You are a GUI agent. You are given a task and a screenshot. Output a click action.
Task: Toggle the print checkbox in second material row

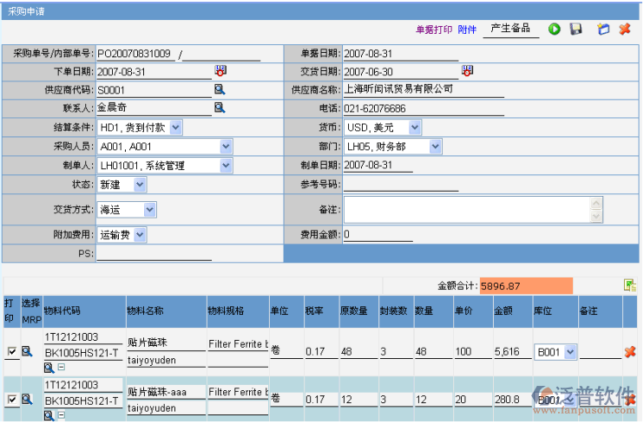(x=11, y=400)
